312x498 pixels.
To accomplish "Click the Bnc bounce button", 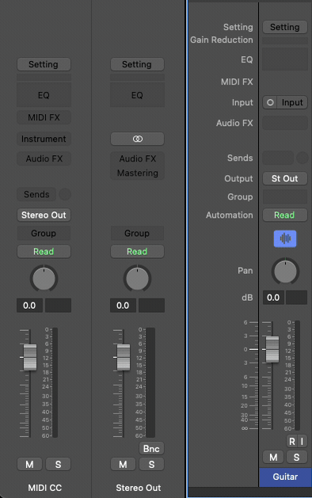I will click(151, 448).
